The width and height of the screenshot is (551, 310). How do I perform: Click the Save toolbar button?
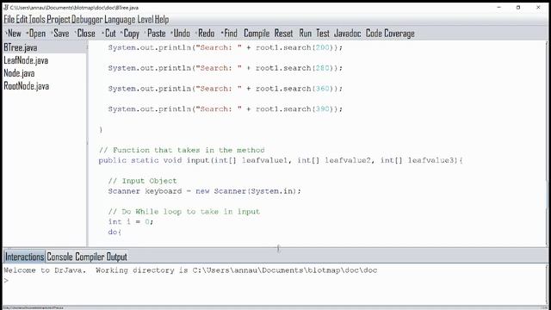(60, 34)
